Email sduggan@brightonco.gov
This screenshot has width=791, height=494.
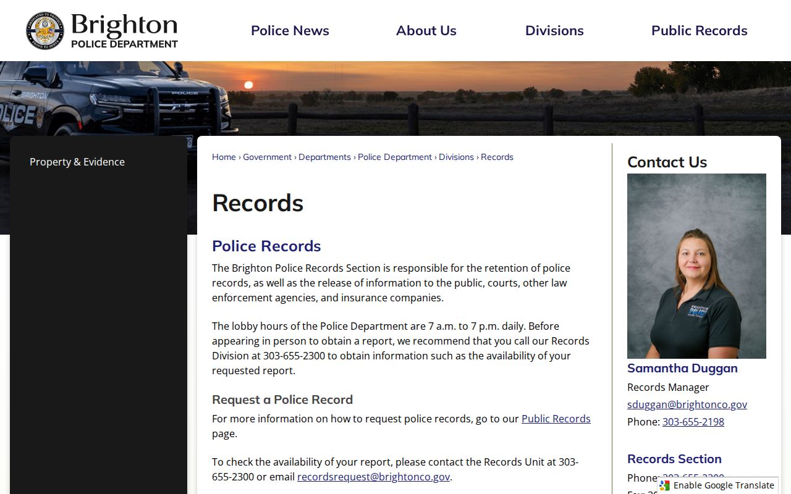[687, 404]
